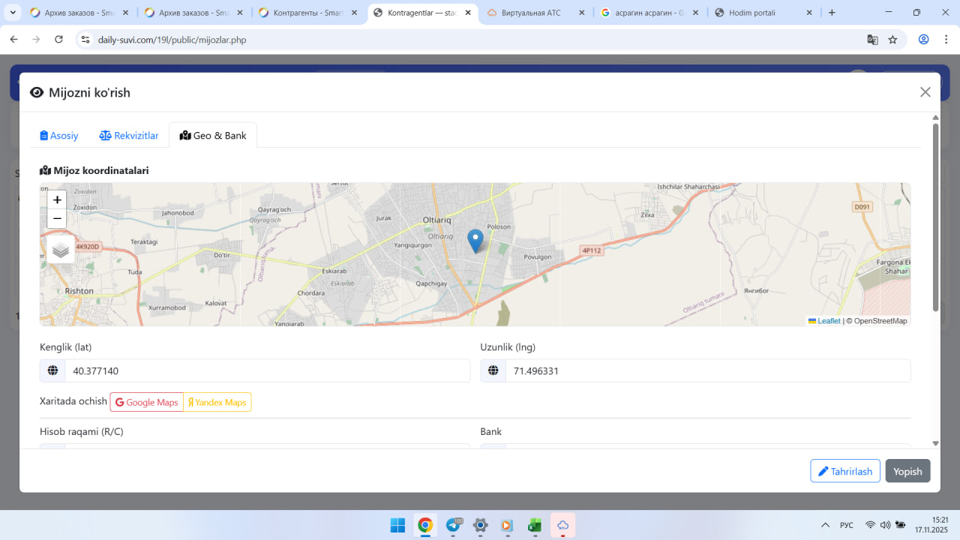Zoom in on the map

click(57, 200)
